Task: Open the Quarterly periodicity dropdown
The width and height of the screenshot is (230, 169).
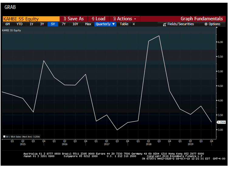Action: 105,24
